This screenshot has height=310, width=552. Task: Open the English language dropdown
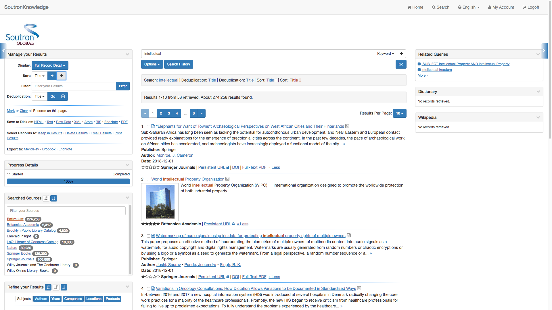click(x=469, y=7)
